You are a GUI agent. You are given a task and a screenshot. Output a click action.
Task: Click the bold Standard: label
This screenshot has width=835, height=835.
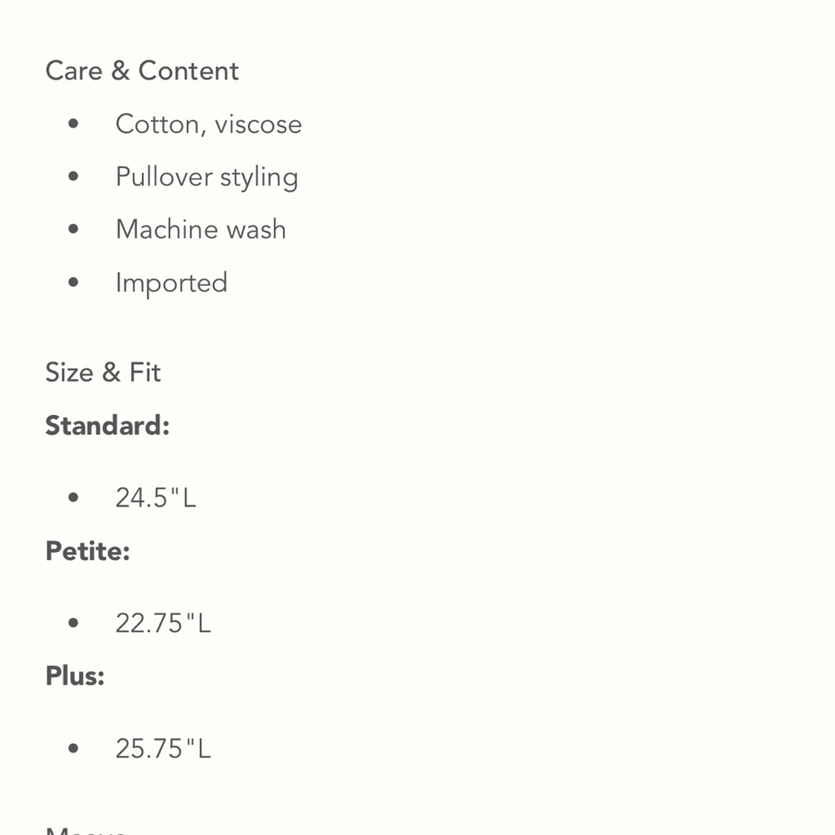(x=108, y=426)
